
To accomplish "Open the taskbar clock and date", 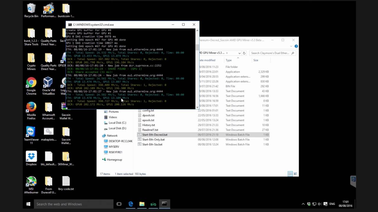I will (x=345, y=204).
